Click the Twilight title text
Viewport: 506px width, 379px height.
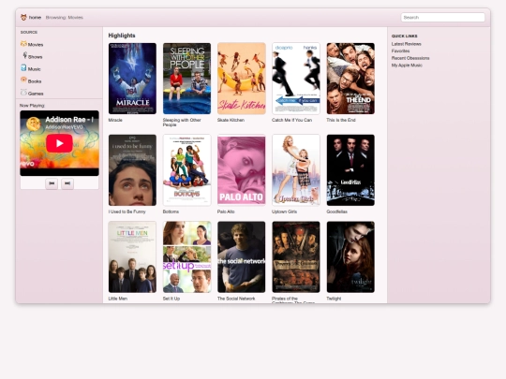334,299
